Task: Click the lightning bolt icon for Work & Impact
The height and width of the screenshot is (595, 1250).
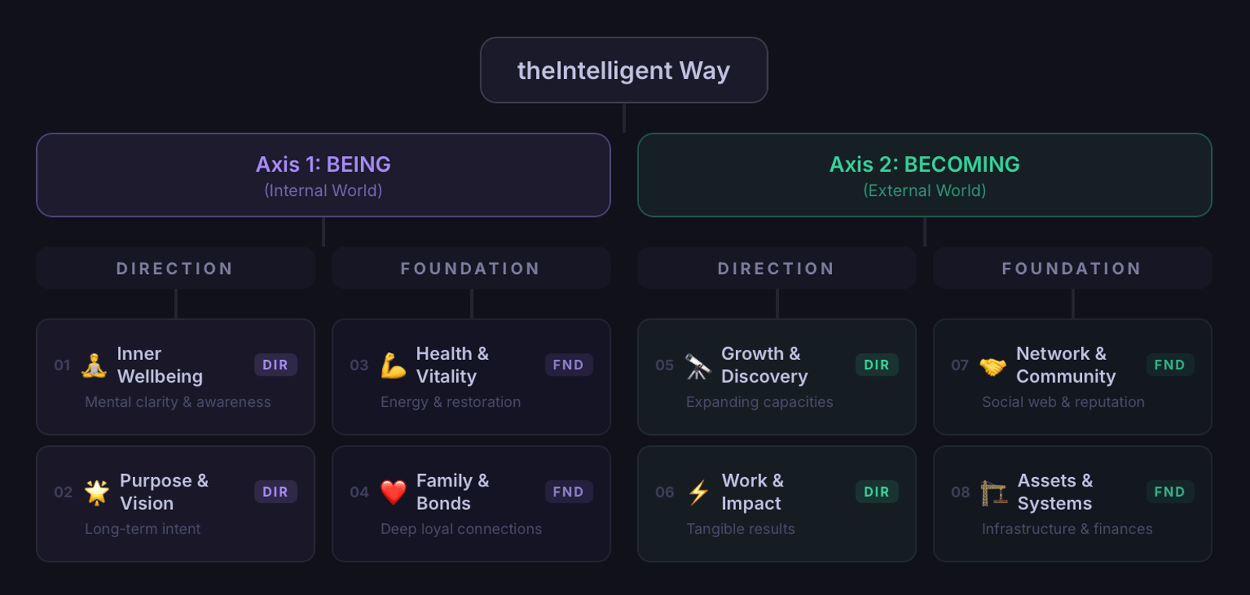Action: click(x=698, y=492)
